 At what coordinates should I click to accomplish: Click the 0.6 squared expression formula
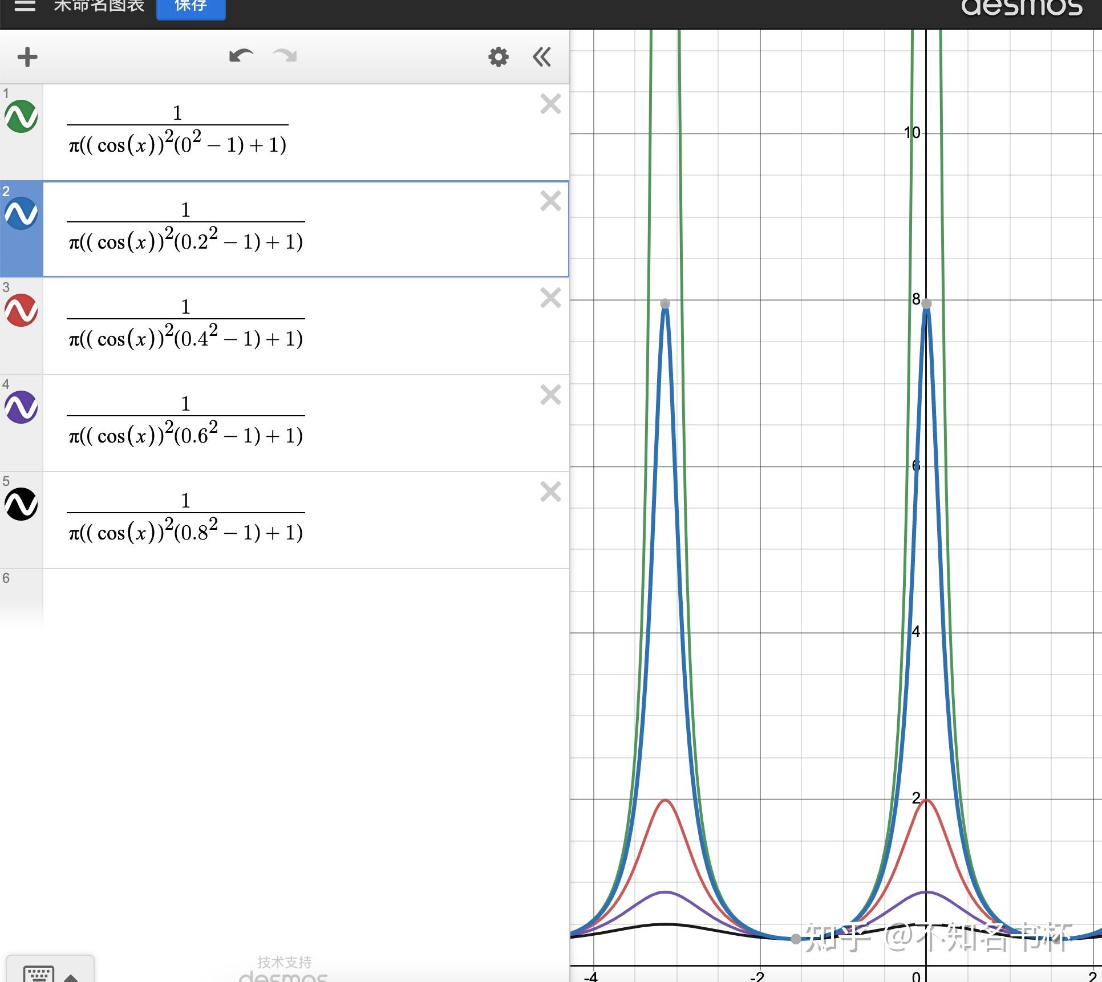[x=186, y=421]
